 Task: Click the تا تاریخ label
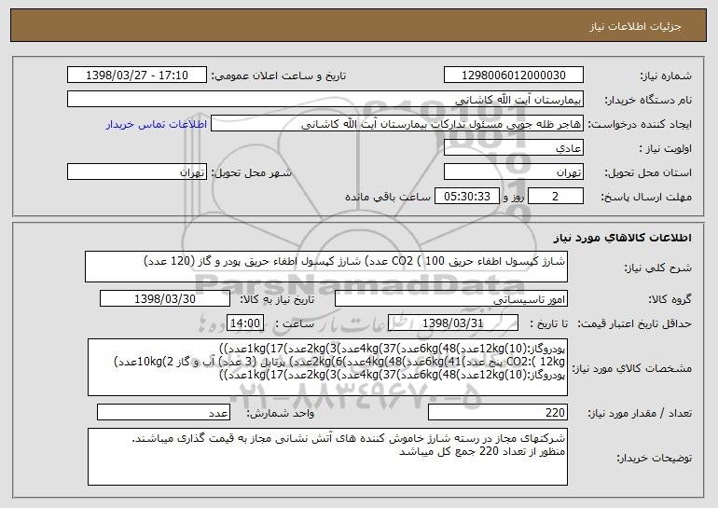coord(549,324)
